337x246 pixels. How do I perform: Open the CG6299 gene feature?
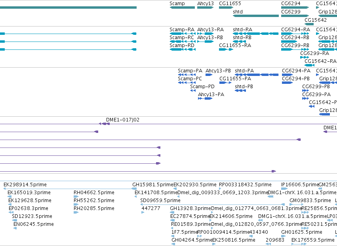pyautogui.click(x=295, y=16)
